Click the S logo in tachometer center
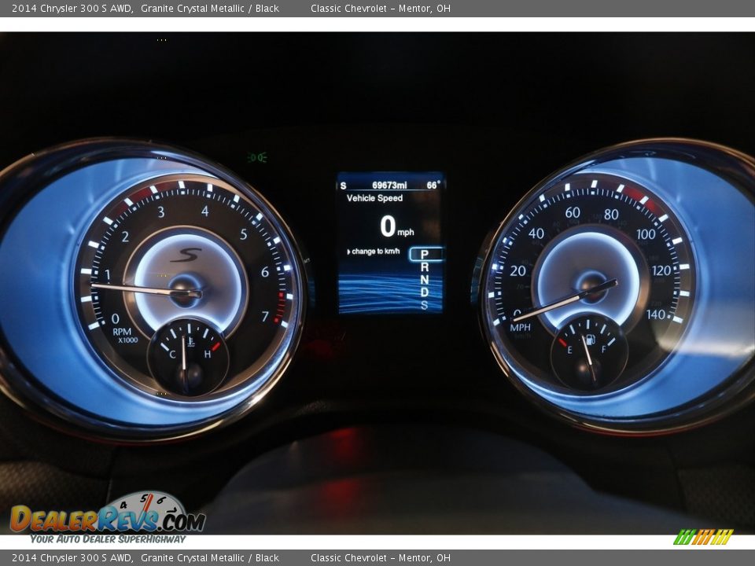Image resolution: width=755 pixels, height=566 pixels. tap(186, 255)
